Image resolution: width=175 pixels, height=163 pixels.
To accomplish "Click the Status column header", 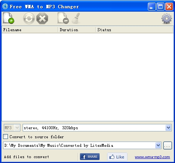I will pyautogui.click(x=134, y=30).
